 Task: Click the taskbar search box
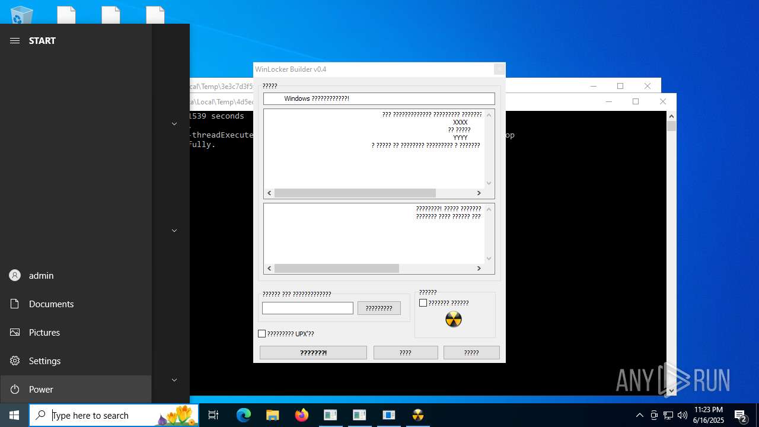114,415
